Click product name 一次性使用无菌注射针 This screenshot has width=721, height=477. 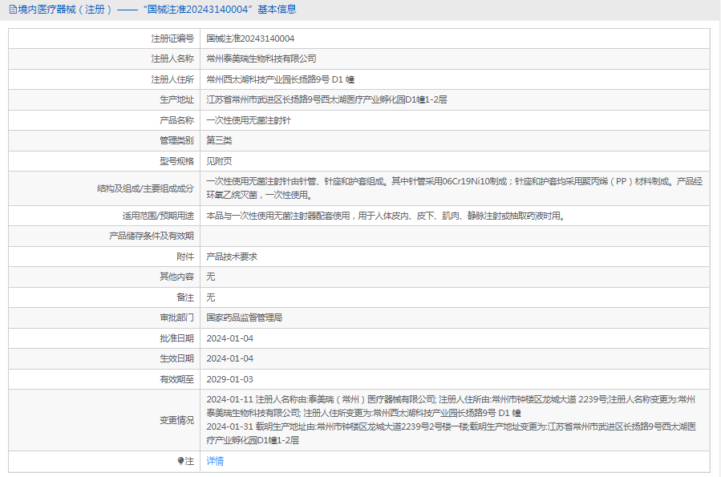point(249,120)
